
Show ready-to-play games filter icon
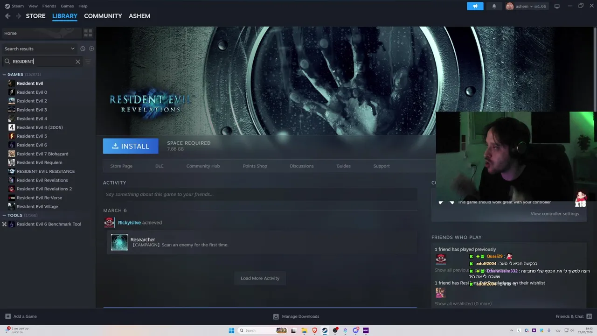point(91,49)
